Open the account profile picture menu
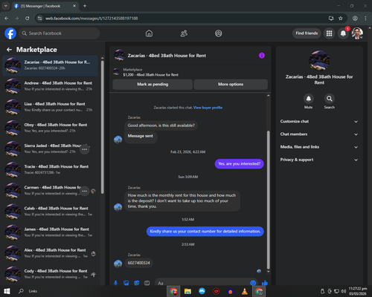 [x=357, y=33]
